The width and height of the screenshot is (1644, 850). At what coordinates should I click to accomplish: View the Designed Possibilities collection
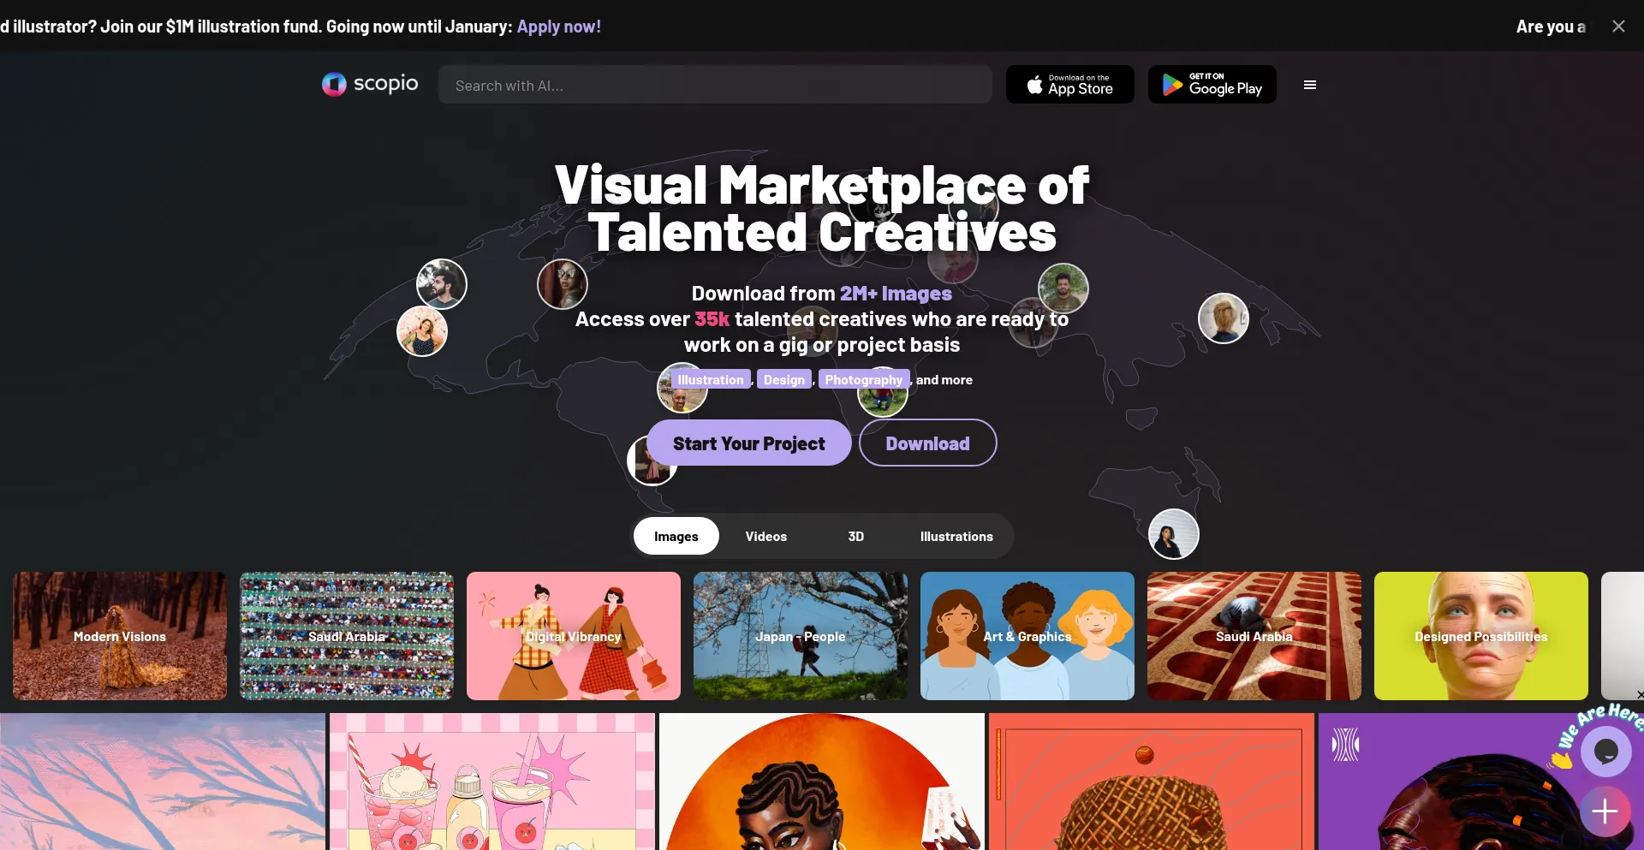tap(1480, 636)
